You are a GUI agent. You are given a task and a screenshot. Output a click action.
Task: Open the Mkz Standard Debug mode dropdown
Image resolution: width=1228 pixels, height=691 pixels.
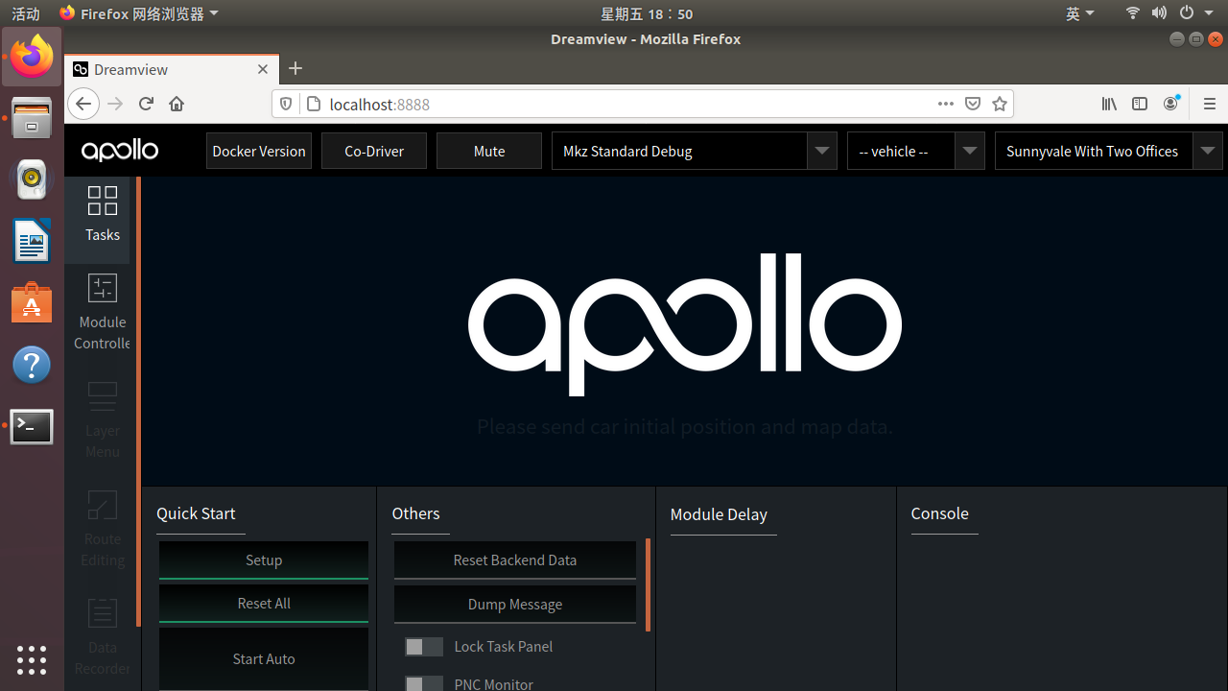[695, 151]
